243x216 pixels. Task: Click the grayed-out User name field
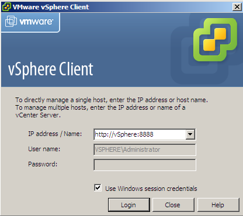coord(145,149)
